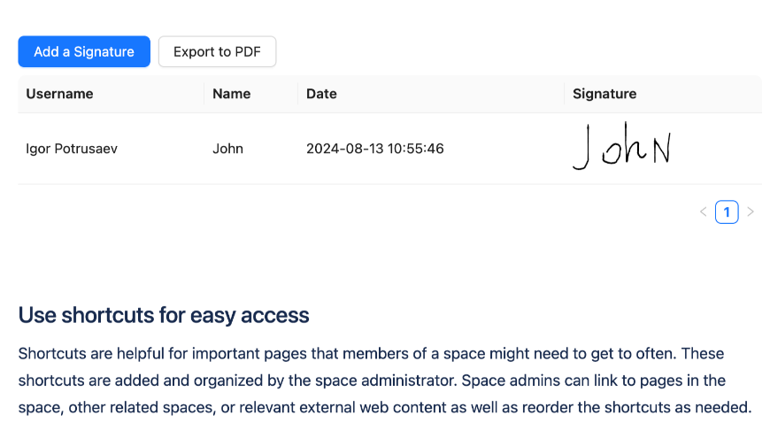Click the Date column header
This screenshot has width=770, height=438.
(x=321, y=94)
